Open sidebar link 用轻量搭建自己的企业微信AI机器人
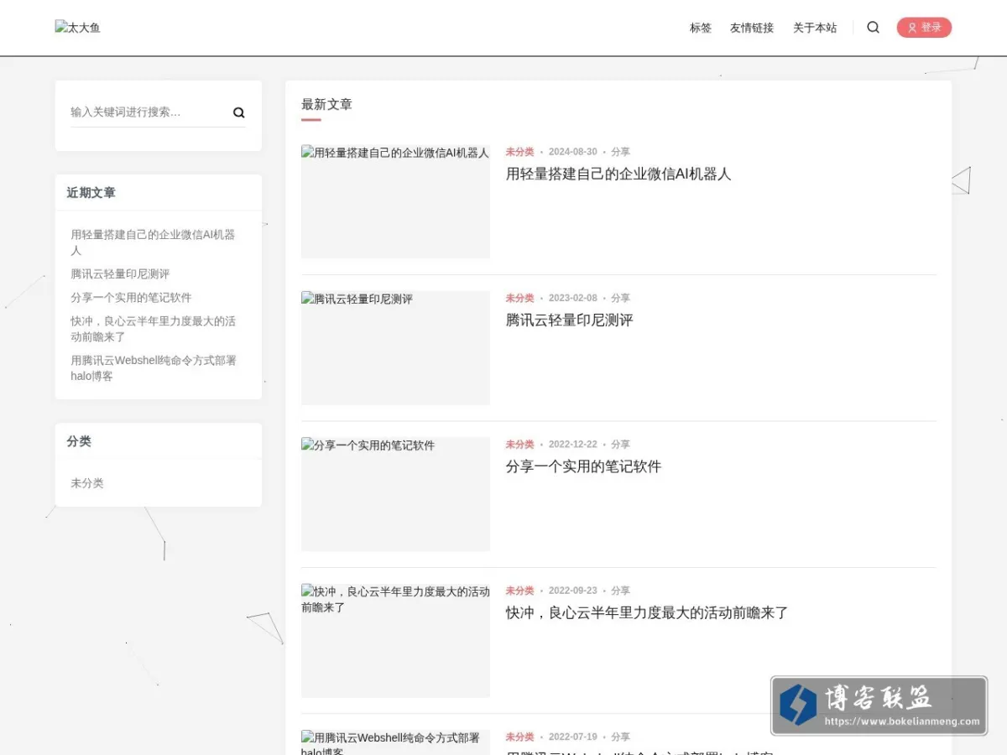Viewport: 1007px width, 755px height. pyautogui.click(x=153, y=242)
